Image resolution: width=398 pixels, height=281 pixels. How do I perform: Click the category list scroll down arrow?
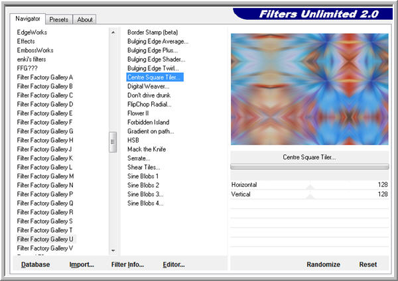pyautogui.click(x=113, y=251)
